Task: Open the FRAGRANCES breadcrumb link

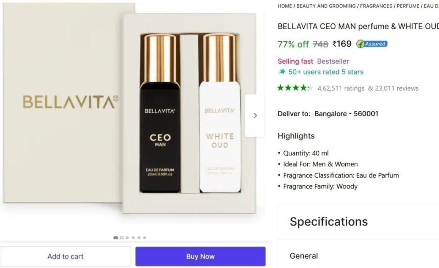Action: click(x=376, y=6)
